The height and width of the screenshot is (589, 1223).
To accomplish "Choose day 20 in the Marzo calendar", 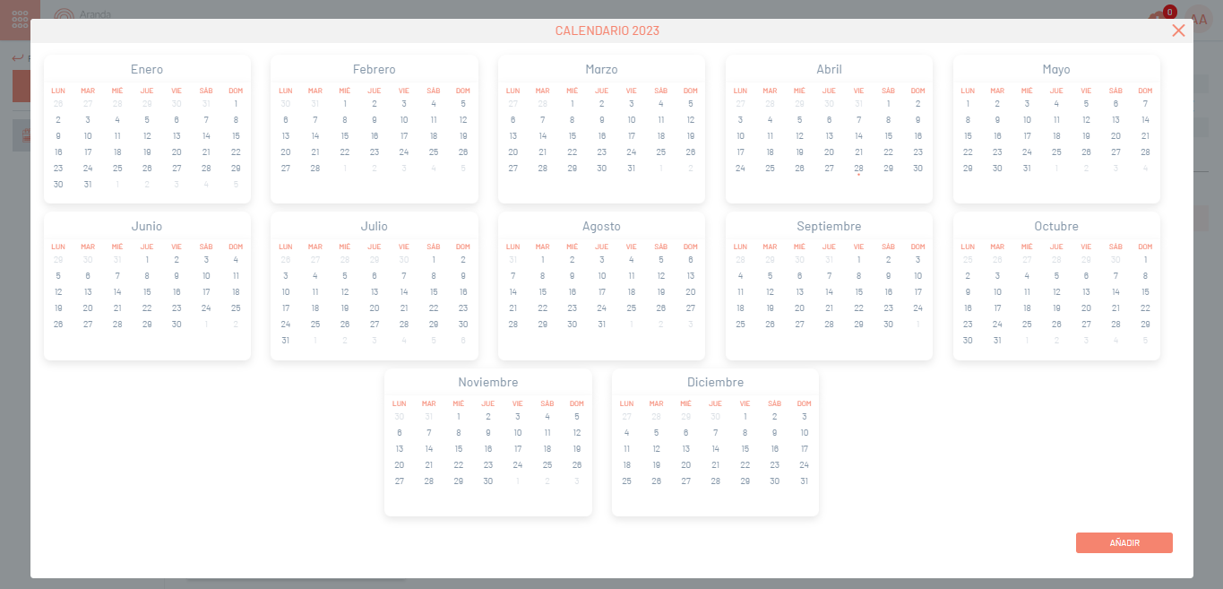I will click(513, 152).
